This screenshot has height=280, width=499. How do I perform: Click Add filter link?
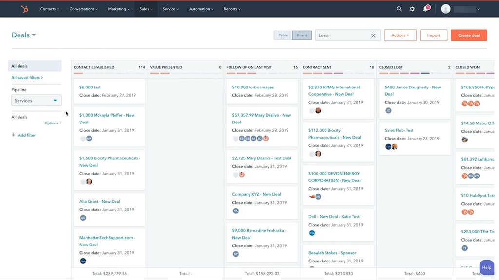26,135
